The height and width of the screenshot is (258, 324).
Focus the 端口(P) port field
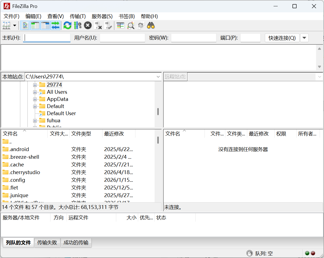coord(251,38)
